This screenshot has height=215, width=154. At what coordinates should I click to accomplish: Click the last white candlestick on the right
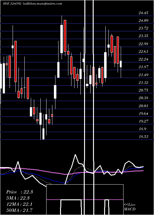(121, 64)
